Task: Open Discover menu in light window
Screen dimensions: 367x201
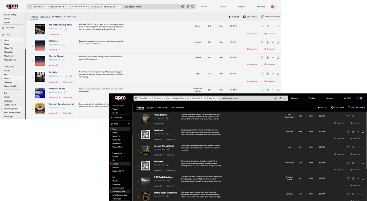Action: tap(204, 6)
